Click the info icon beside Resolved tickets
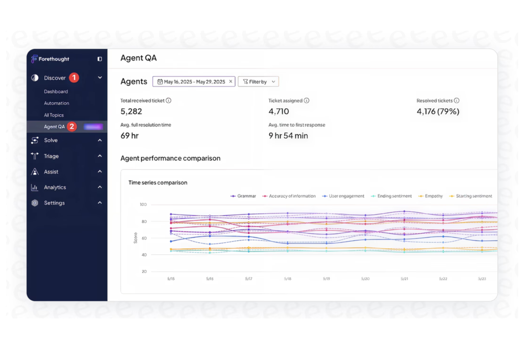 pos(457,100)
